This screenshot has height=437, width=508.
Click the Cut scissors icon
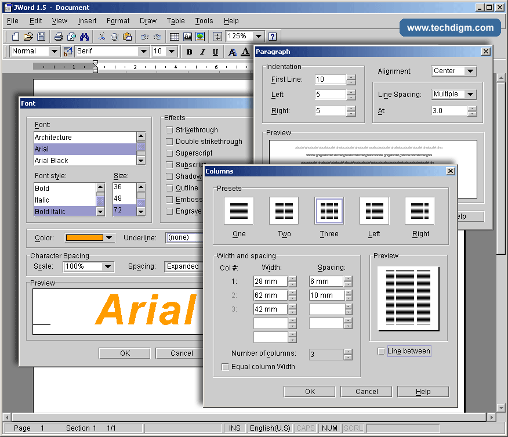coord(101,37)
